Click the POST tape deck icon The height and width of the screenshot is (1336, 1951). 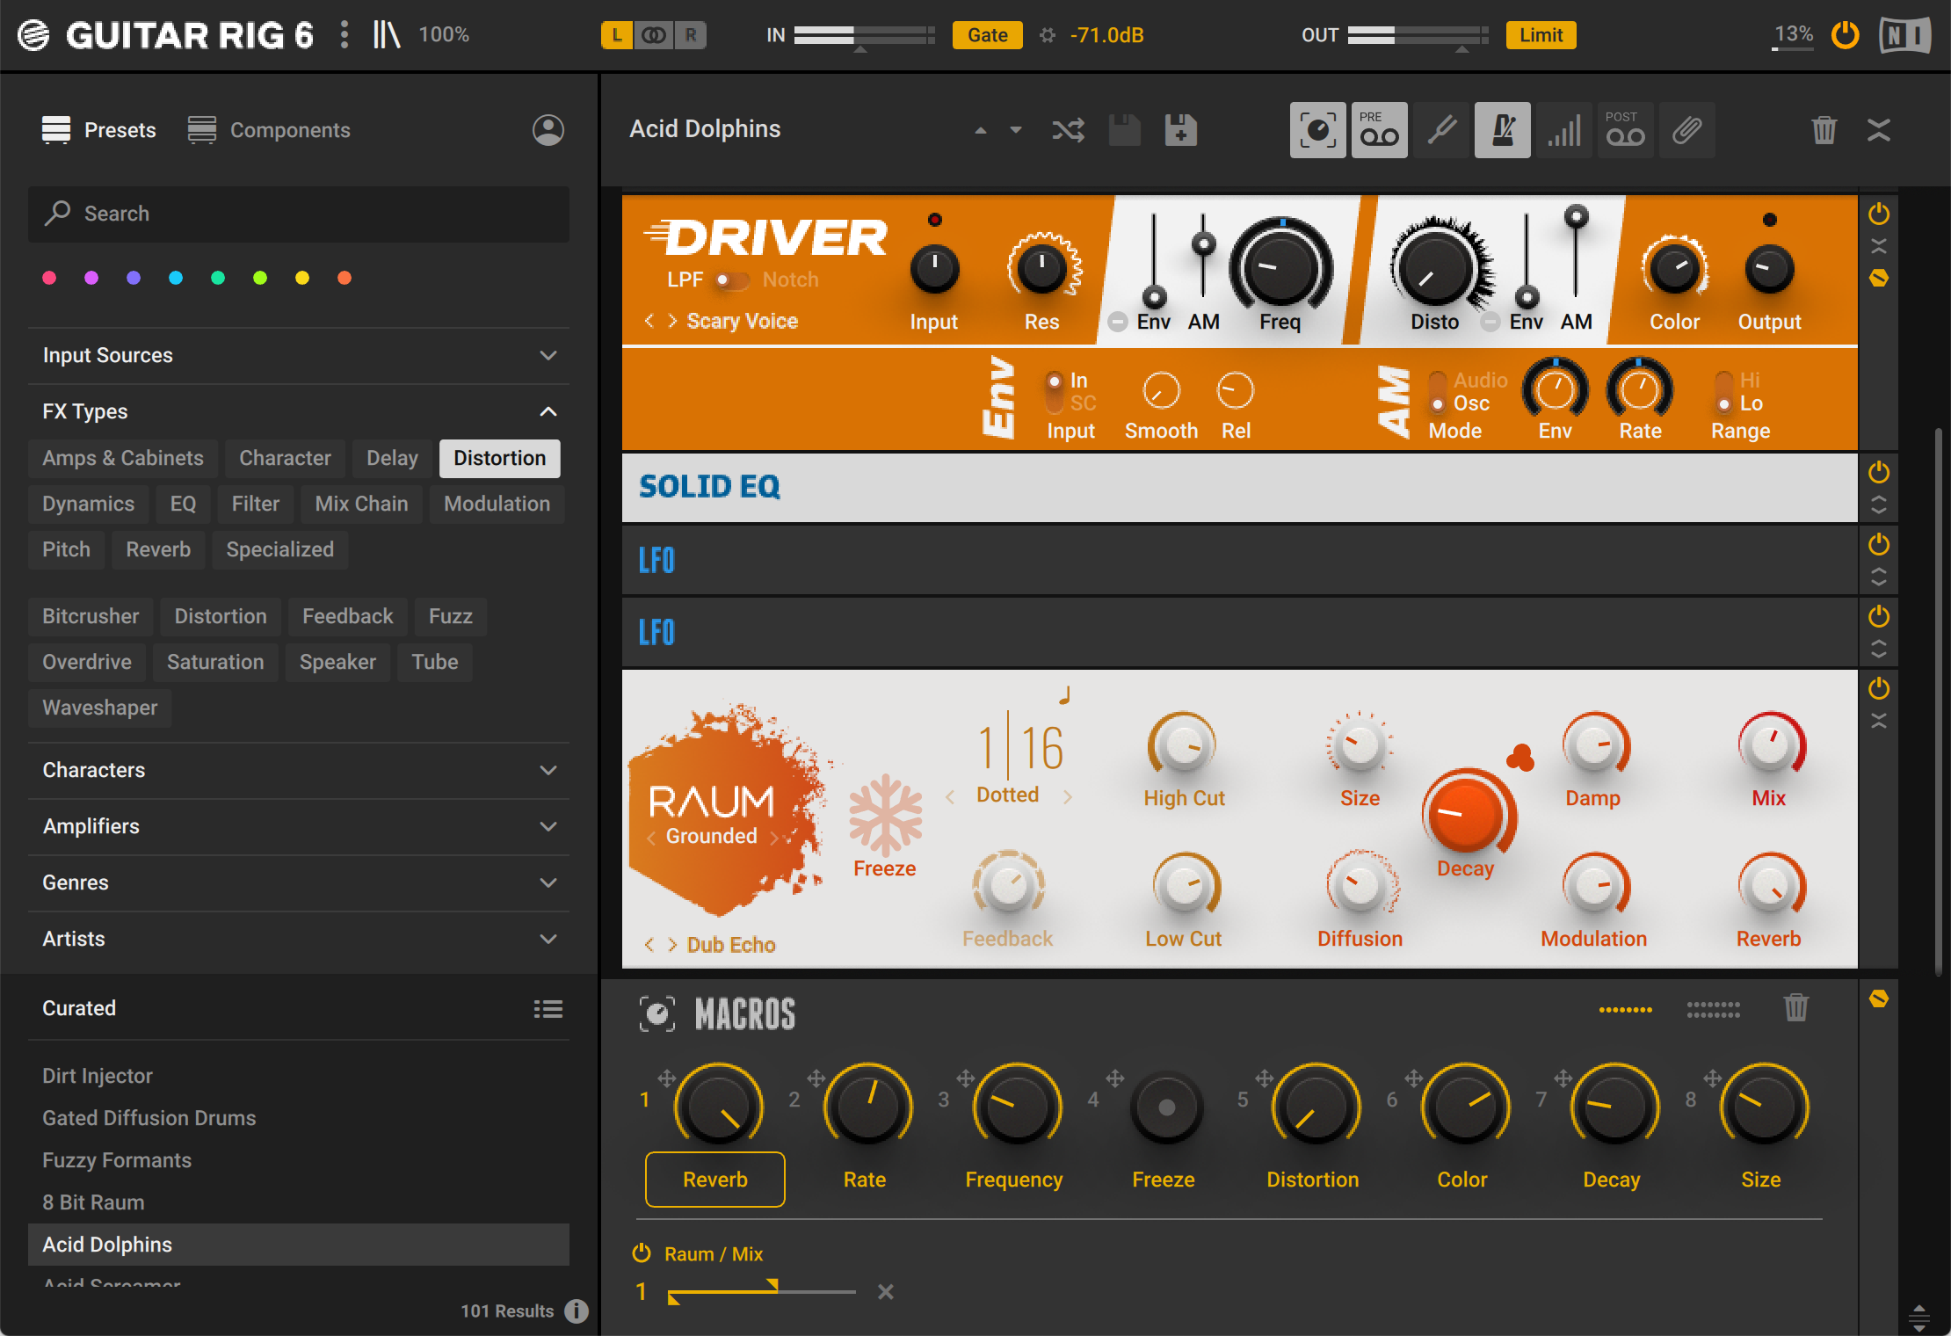coord(1625,130)
